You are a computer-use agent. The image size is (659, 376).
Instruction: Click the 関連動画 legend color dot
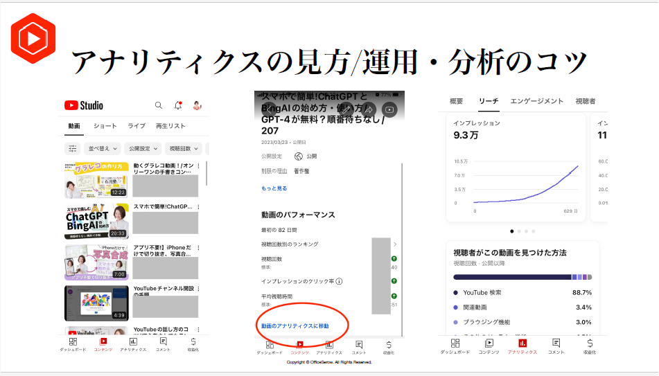[x=455, y=307]
